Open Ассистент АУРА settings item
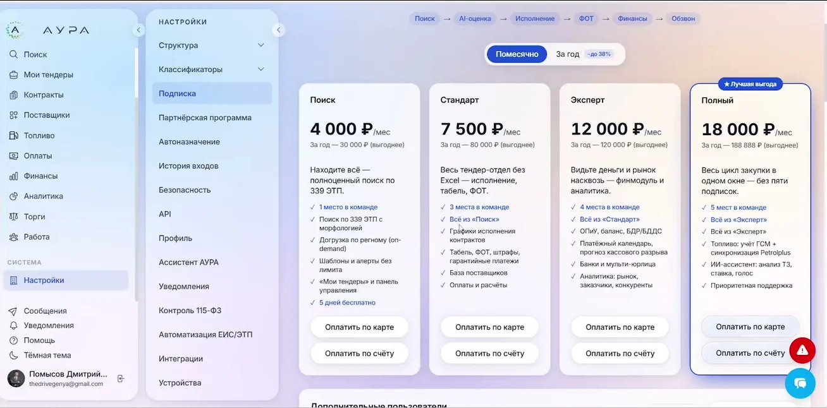The image size is (827, 408). [212, 262]
